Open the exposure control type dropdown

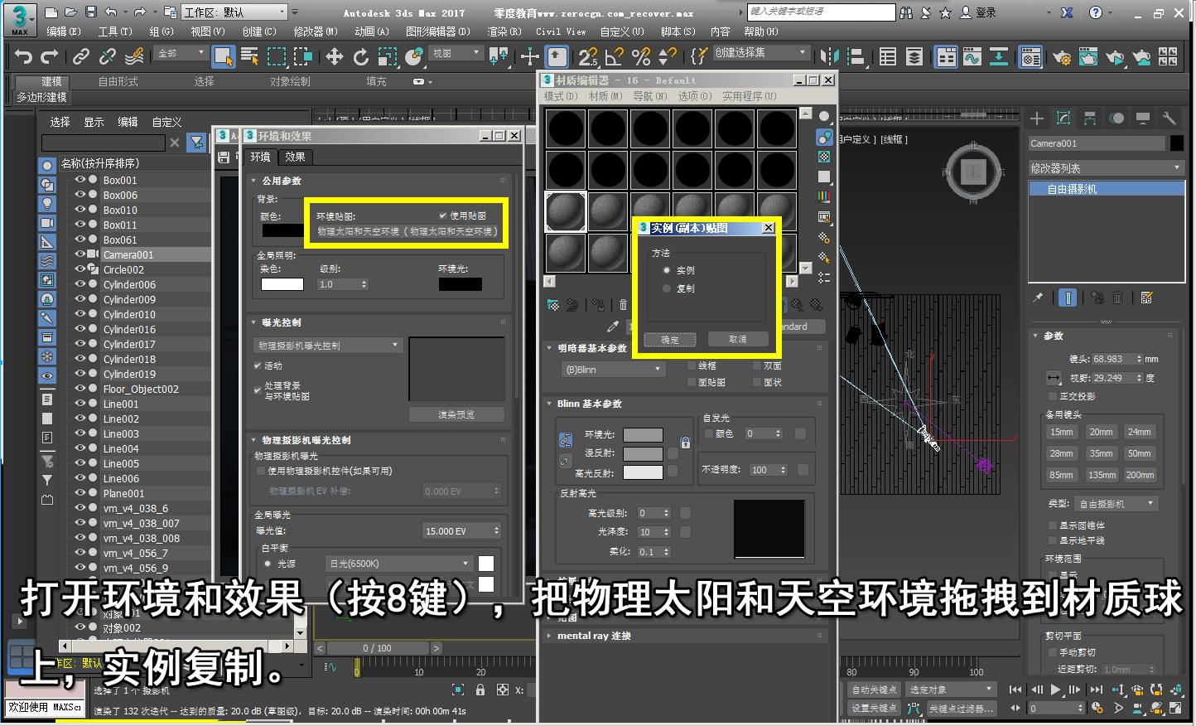(x=328, y=345)
